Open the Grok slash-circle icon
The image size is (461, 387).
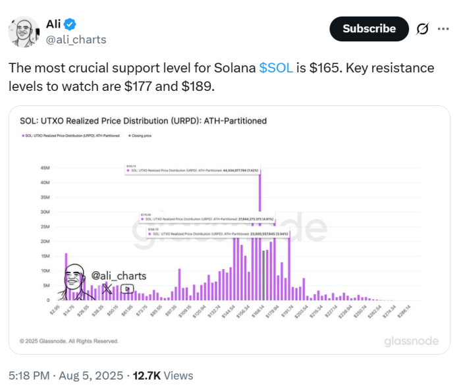423,29
